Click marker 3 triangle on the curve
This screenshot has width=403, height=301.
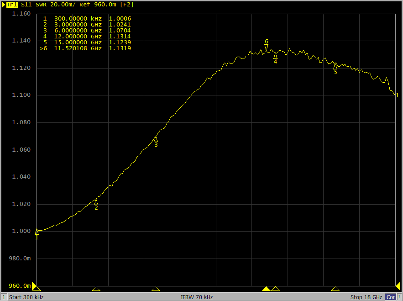(156, 139)
